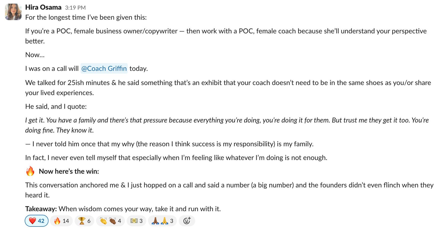
Task: Click the add reaction smiley icon
Action: point(187,221)
